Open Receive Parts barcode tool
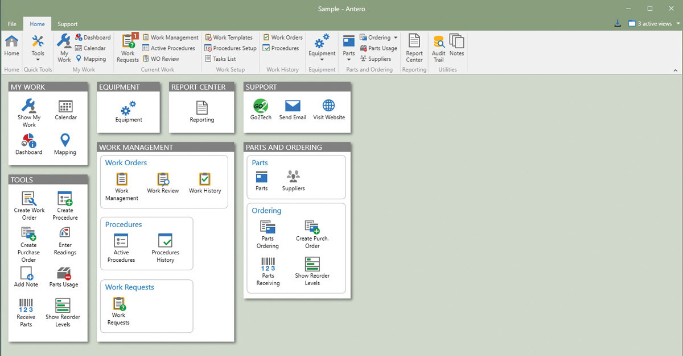 pyautogui.click(x=26, y=313)
